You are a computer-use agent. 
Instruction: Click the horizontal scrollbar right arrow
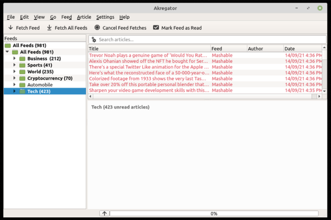(x=319, y=97)
